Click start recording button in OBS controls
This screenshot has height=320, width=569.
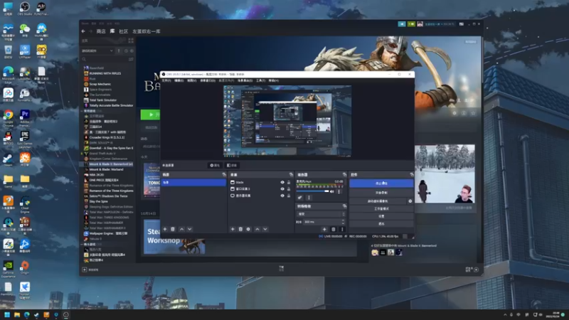click(381, 193)
